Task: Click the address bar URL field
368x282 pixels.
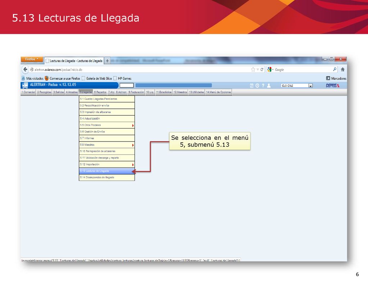Action: tap(140, 70)
